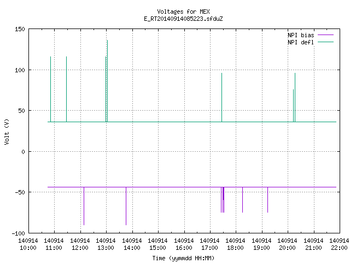Click the 15:00 time tick label
350x263 pixels.
click(157, 248)
